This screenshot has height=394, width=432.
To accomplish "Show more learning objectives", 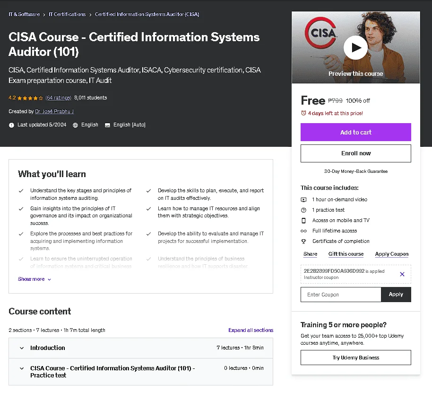I will click(x=35, y=279).
